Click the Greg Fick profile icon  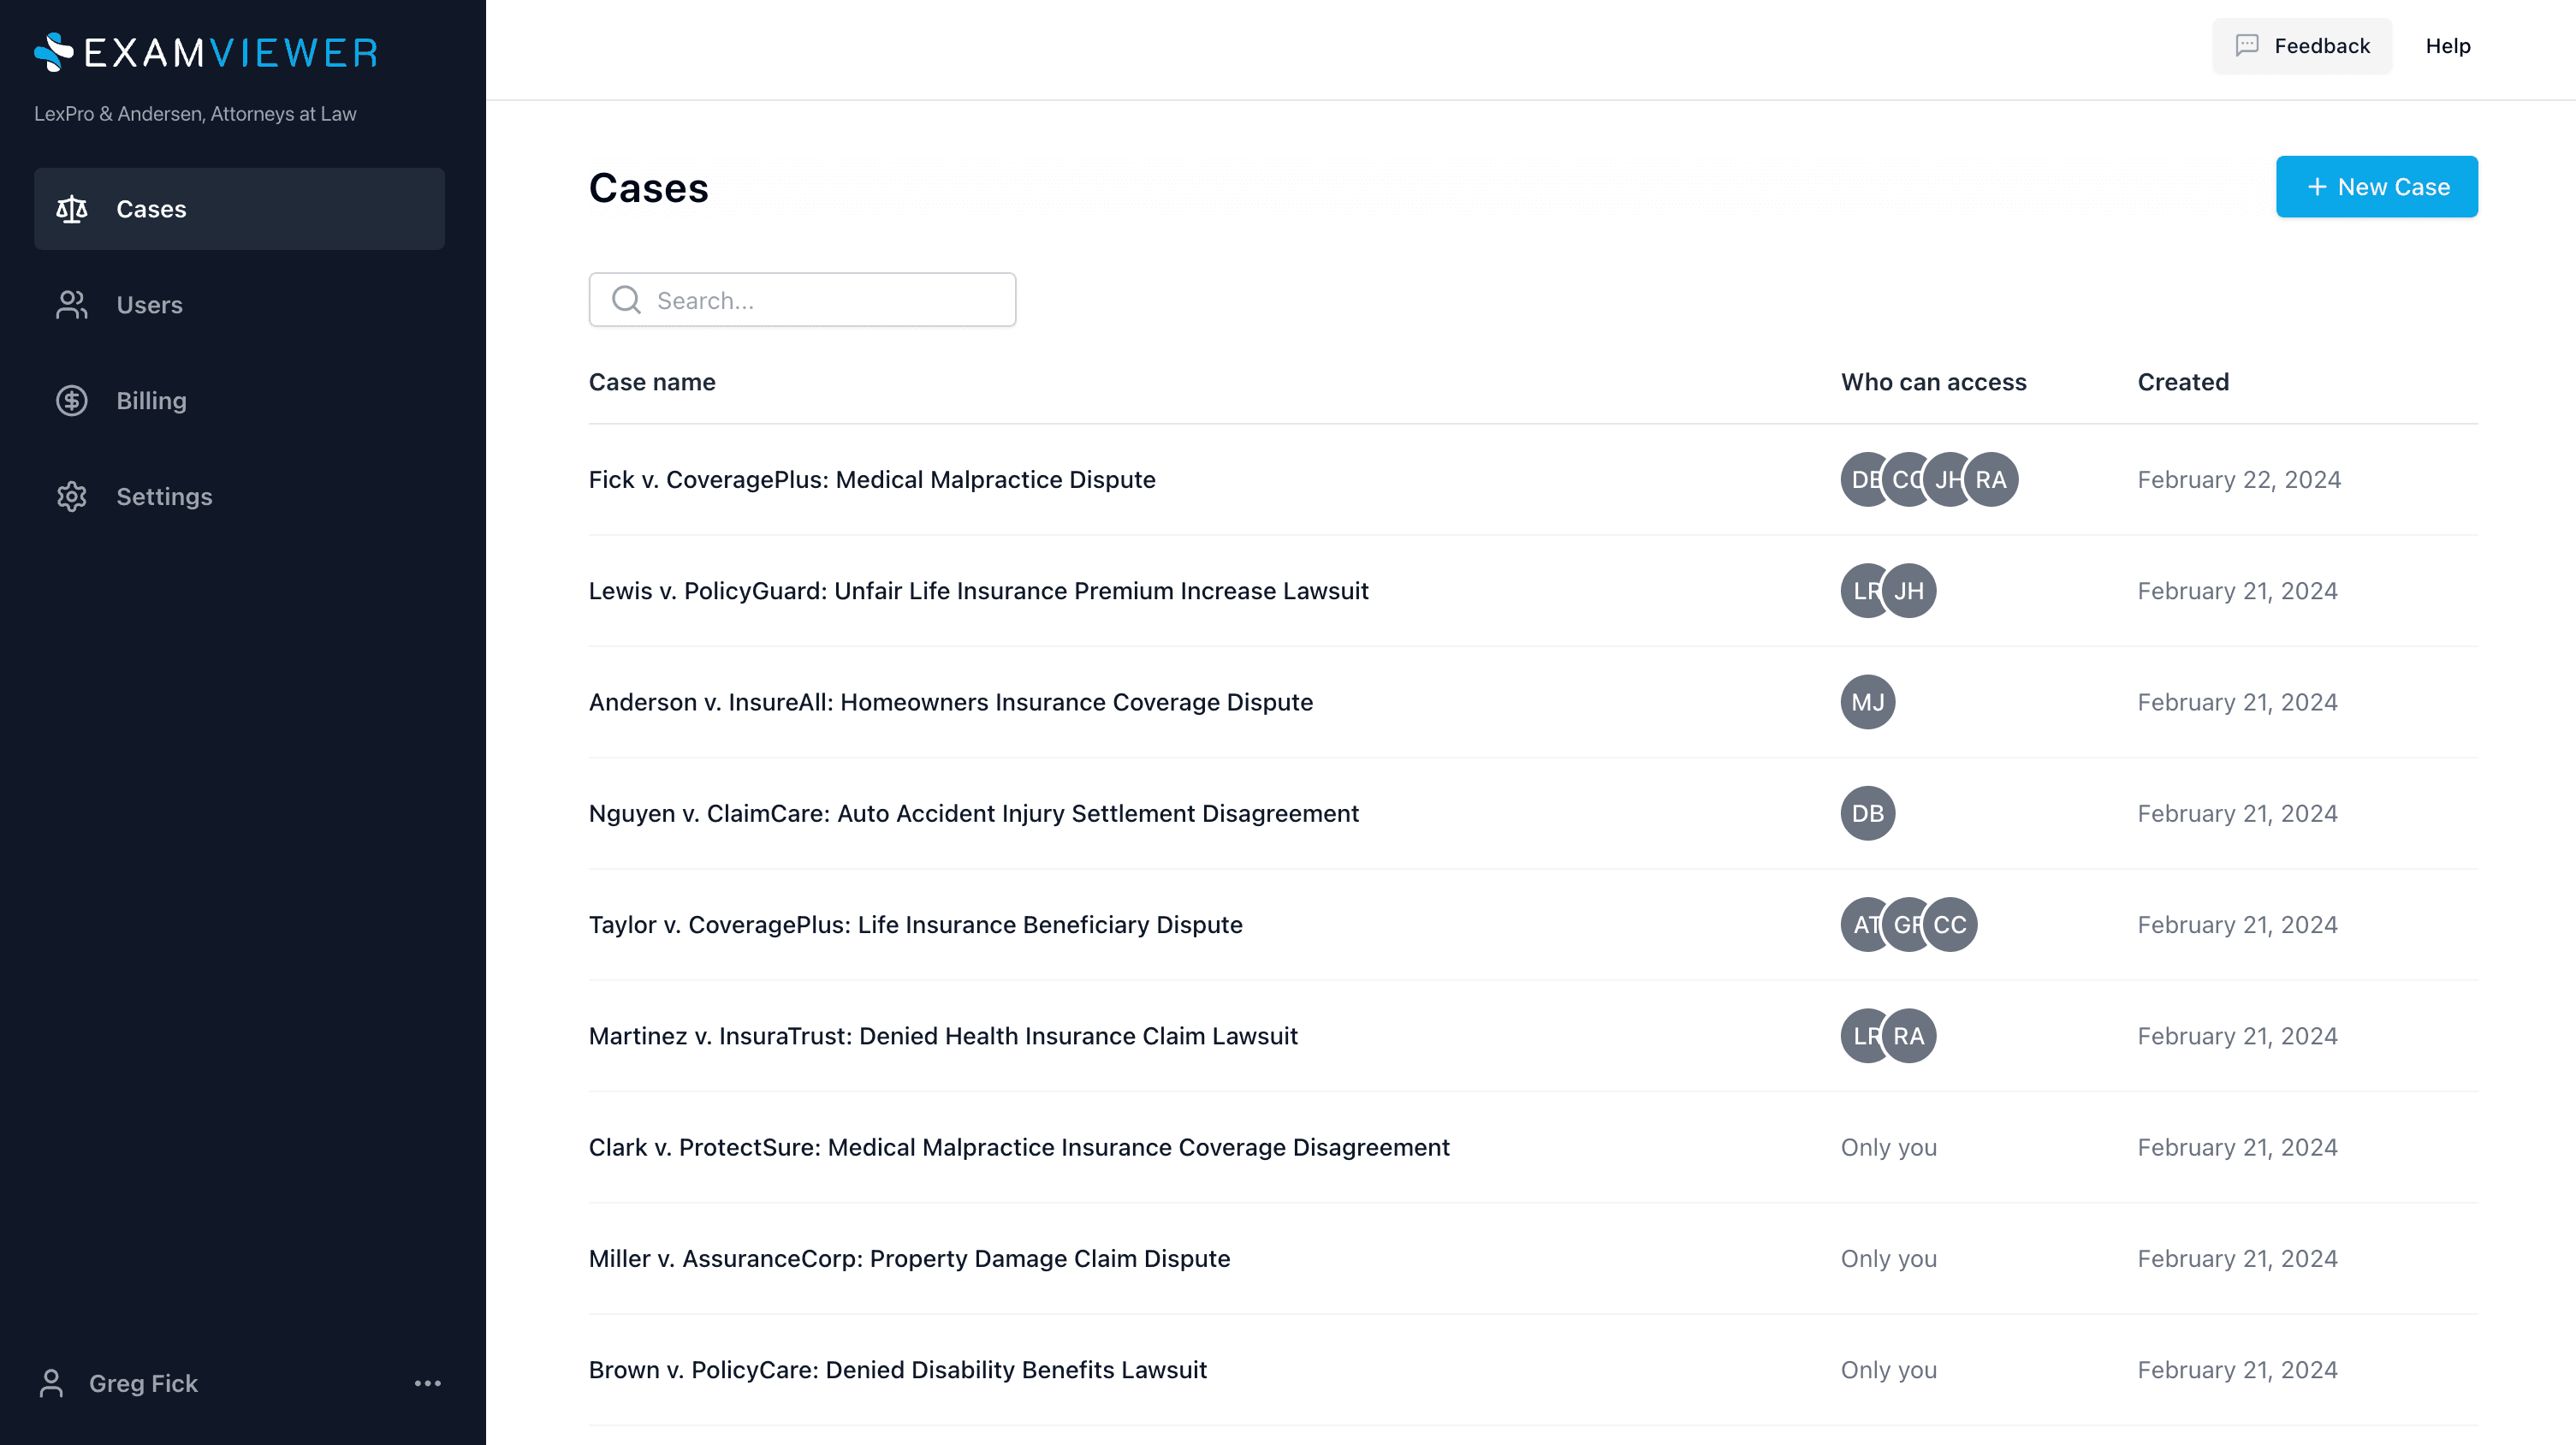(51, 1383)
